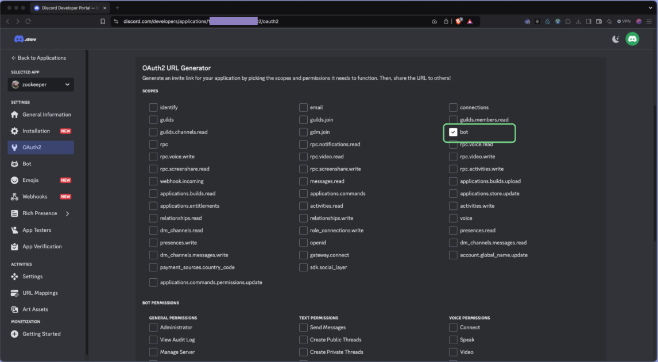Screen dimensions: 658x362
Task: Enable the applications.commands scope checkbox
Action: pos(303,193)
